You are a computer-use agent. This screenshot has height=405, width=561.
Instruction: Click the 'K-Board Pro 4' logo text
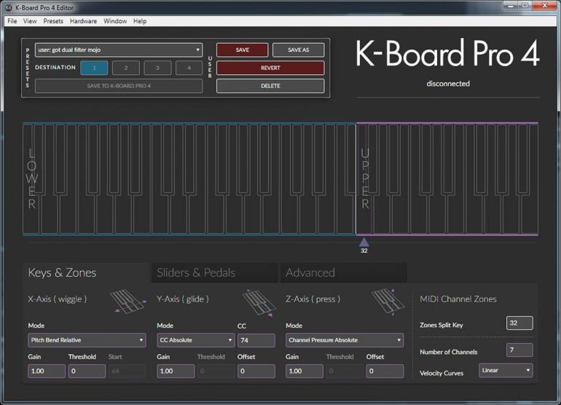pyautogui.click(x=447, y=54)
